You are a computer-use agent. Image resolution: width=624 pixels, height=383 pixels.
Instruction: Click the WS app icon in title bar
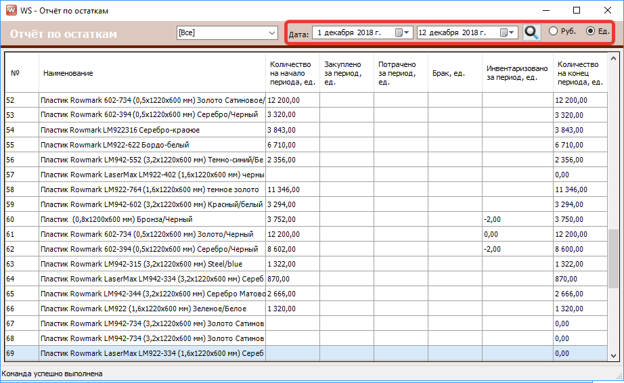(11, 10)
